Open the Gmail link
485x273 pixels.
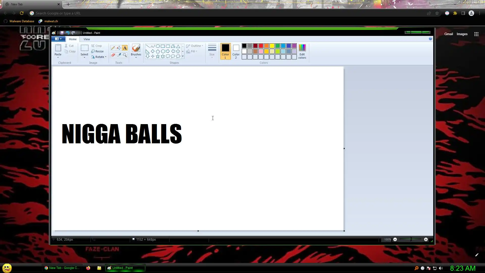tap(449, 34)
